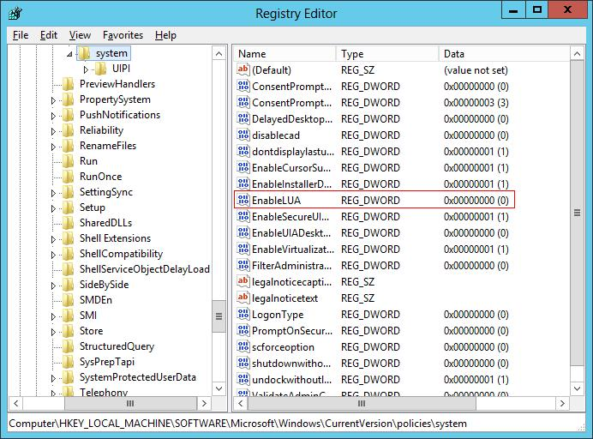Open the Edit menu

coord(48,35)
